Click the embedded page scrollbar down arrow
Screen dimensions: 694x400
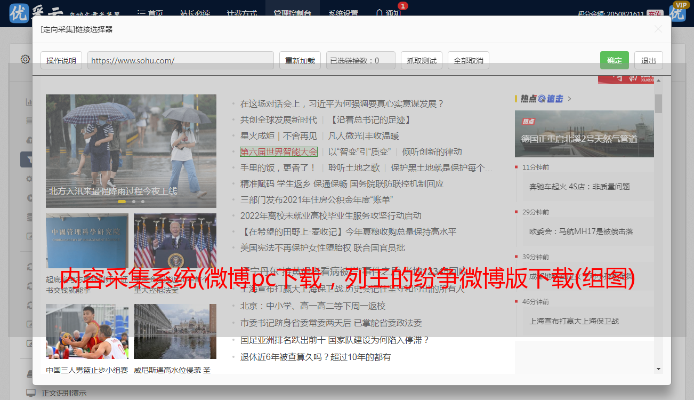(x=658, y=369)
